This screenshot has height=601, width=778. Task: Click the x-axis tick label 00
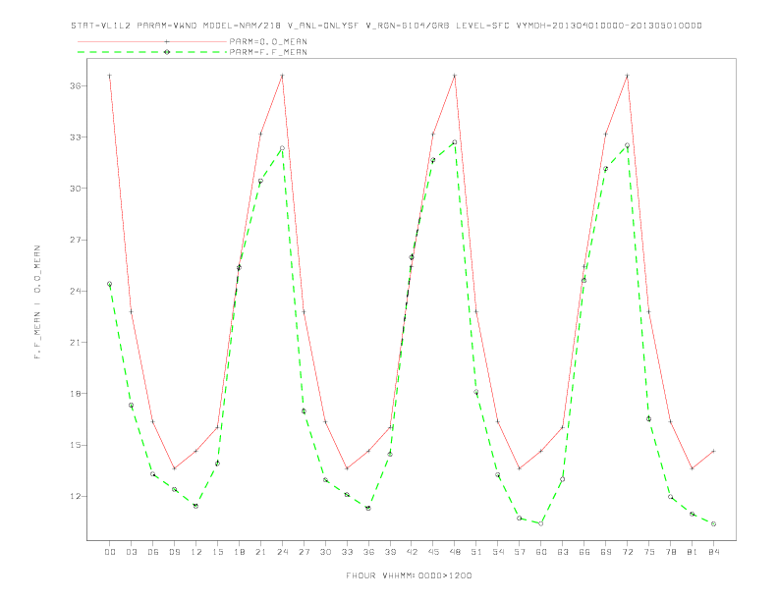[110, 552]
